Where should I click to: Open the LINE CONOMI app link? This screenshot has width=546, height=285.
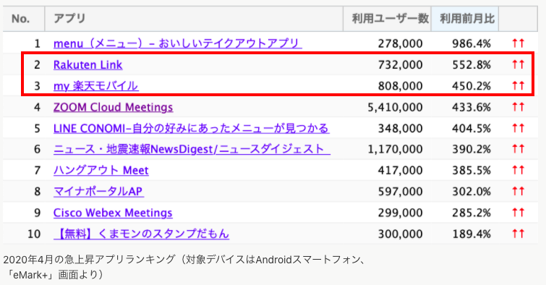tap(191, 128)
